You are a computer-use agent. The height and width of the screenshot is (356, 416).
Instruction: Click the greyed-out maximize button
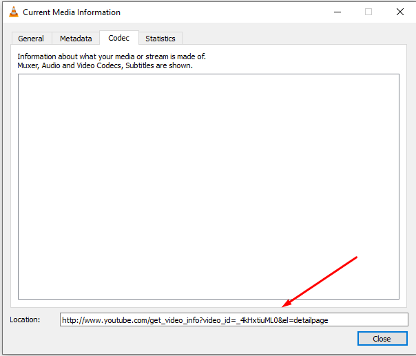(368, 12)
